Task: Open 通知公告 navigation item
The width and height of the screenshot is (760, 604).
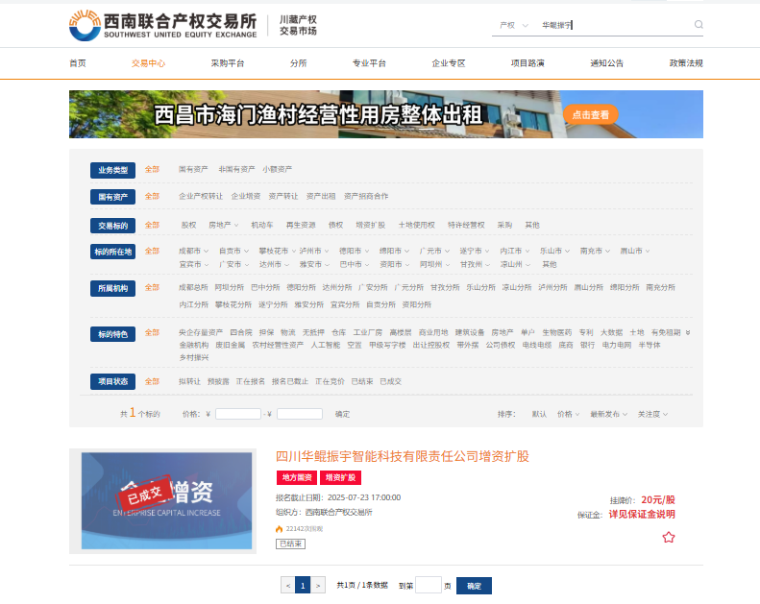Action: (606, 63)
